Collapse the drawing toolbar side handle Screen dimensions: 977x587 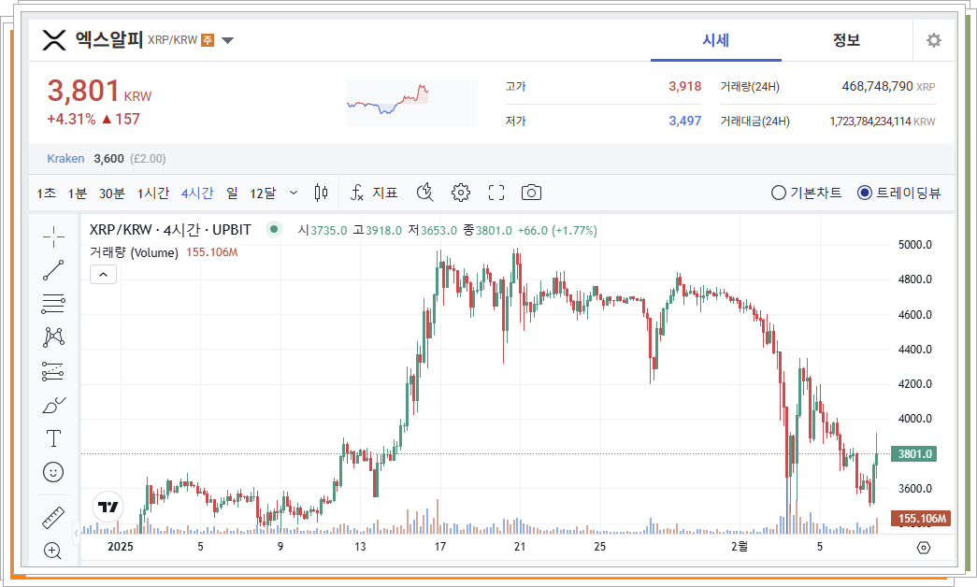[76, 533]
